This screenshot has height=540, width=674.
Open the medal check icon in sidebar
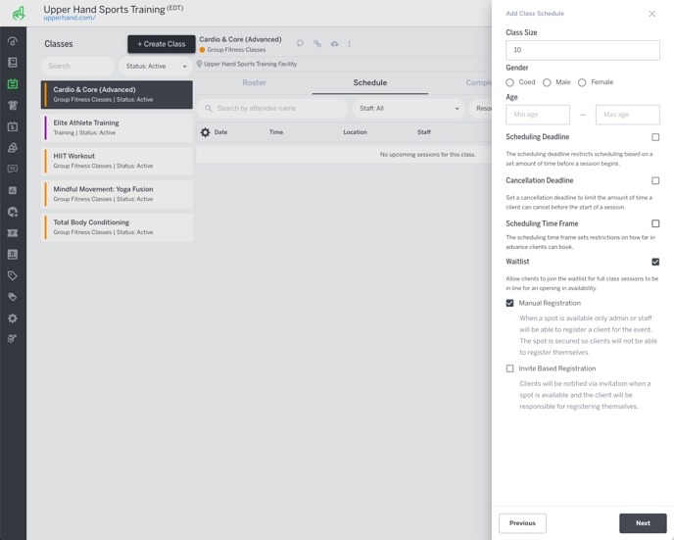(13, 339)
